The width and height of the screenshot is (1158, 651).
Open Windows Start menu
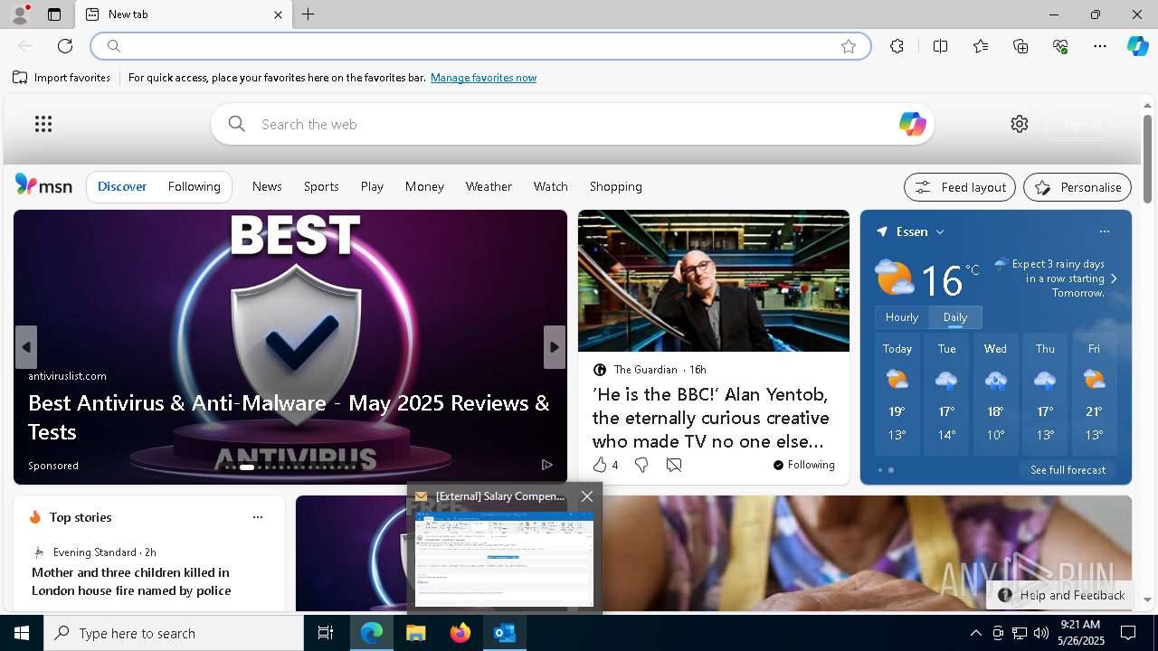tap(22, 633)
